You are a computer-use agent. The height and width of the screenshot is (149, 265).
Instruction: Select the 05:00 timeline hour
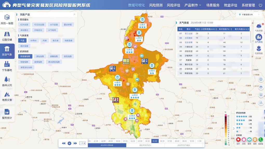pyautogui.click(x=155, y=141)
